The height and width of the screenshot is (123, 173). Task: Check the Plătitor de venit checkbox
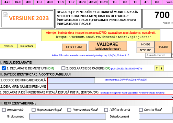coord(106,110)
